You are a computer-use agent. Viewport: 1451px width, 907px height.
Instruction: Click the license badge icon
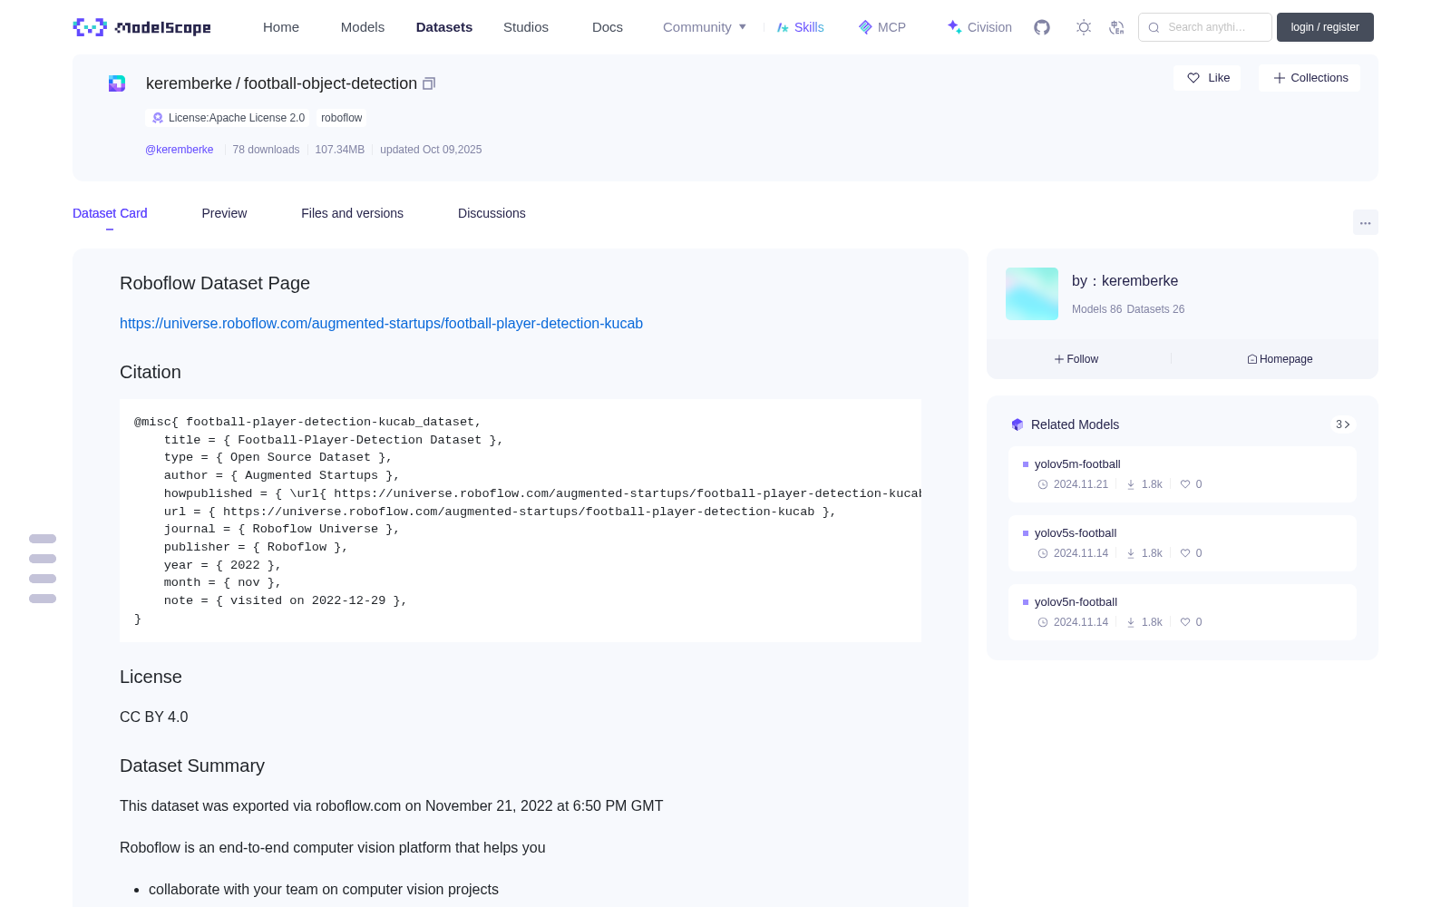pos(158,118)
